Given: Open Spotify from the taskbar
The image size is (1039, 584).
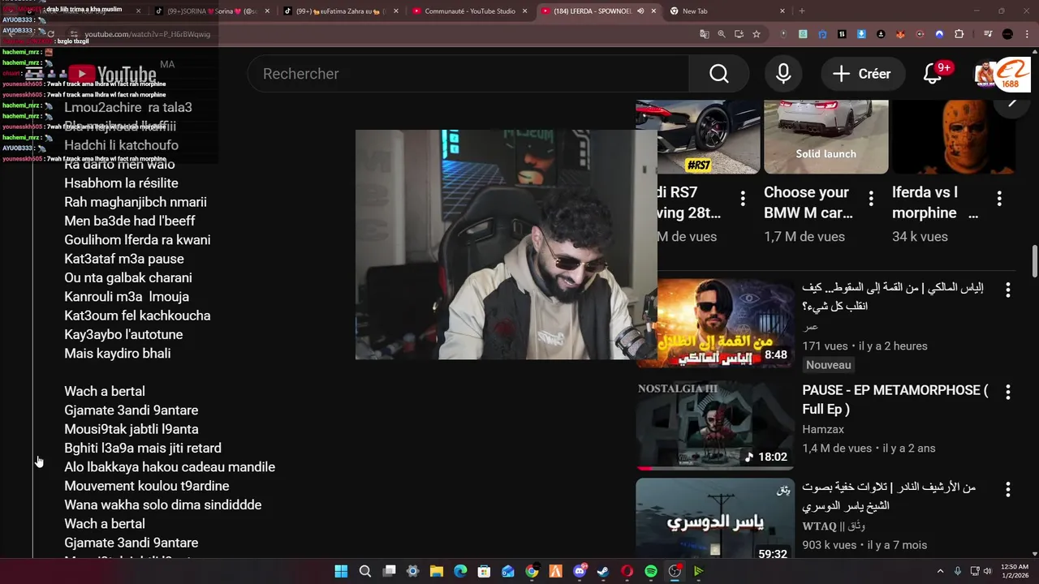Looking at the screenshot, I should (x=651, y=572).
